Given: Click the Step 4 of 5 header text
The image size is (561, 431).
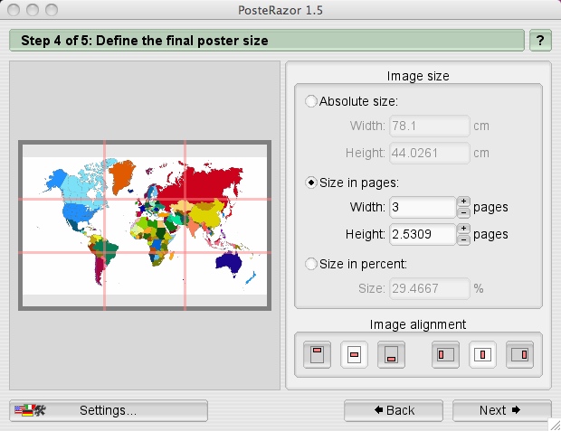Looking at the screenshot, I should coord(145,41).
